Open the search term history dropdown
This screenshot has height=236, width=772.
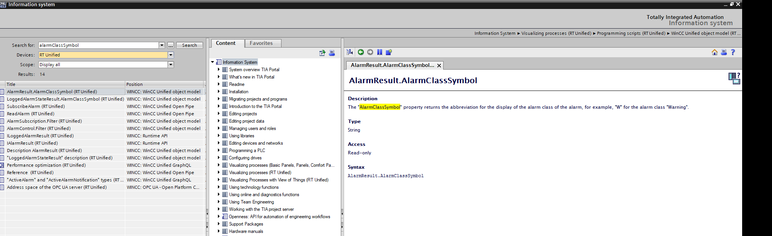coord(162,45)
